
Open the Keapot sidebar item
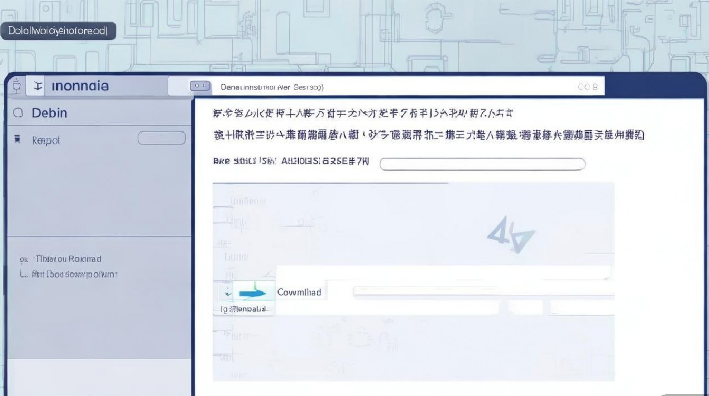click(46, 140)
